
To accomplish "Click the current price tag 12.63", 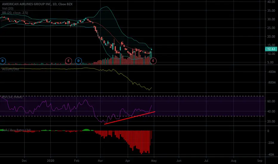I will coord(271,49).
